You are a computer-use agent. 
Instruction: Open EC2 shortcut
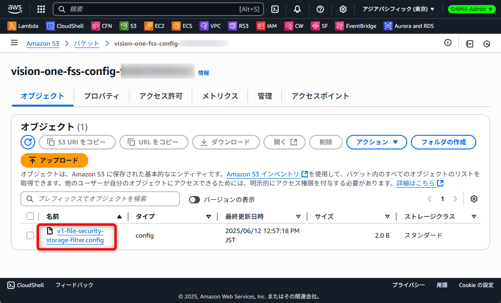[x=154, y=26]
